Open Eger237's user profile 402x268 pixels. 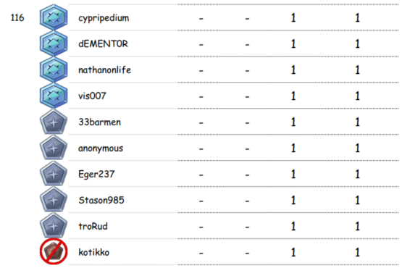pyautogui.click(x=96, y=175)
